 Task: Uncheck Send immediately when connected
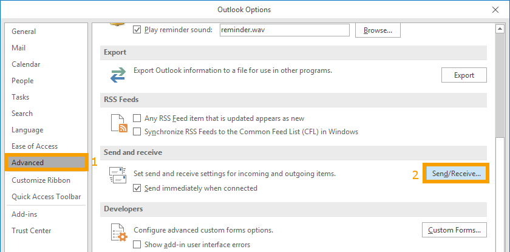pos(137,188)
